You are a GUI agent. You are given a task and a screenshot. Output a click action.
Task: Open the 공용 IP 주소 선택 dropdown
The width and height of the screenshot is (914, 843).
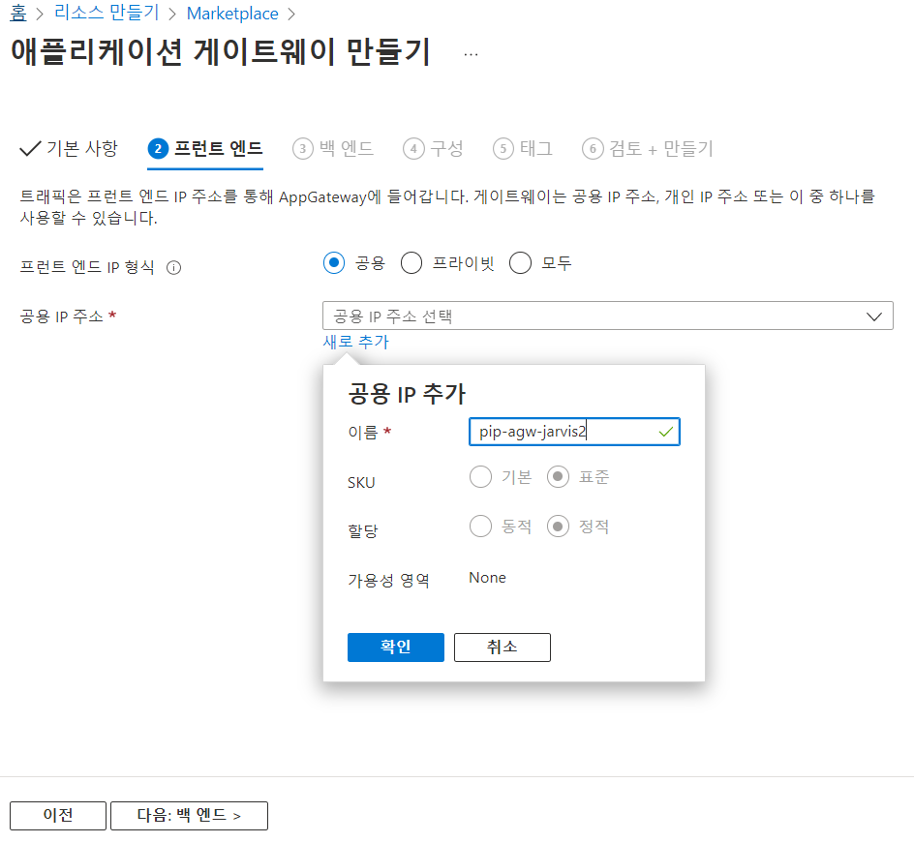click(x=607, y=316)
